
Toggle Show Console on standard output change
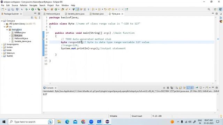pyautogui.click(x=188, y=88)
